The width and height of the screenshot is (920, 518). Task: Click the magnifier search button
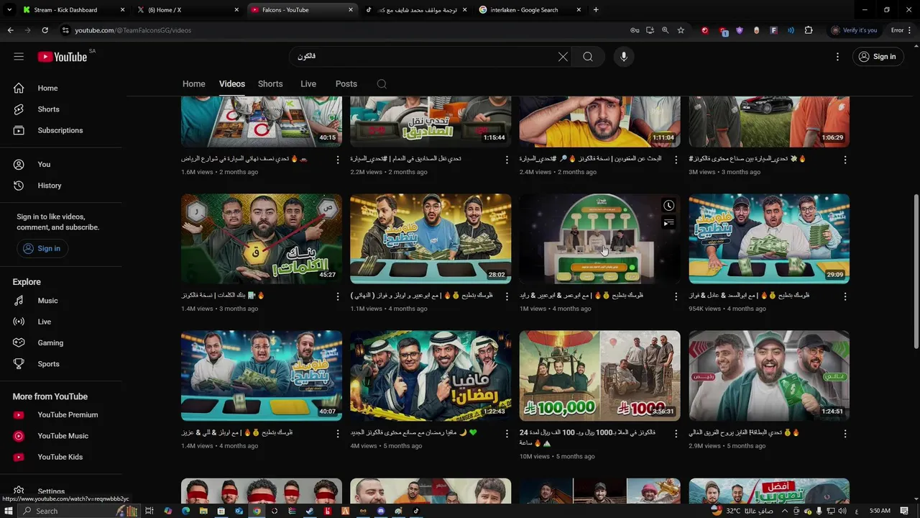click(x=588, y=56)
